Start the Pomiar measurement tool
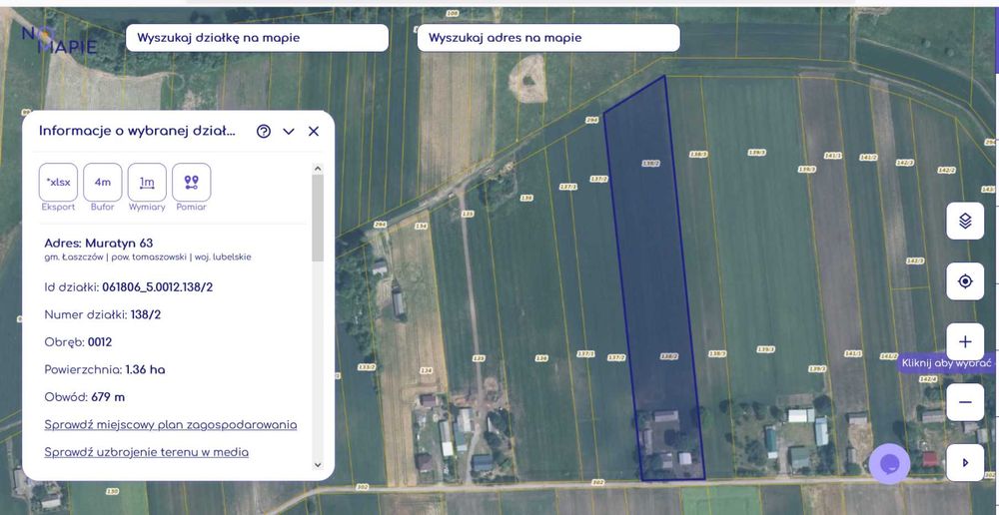 point(191,182)
